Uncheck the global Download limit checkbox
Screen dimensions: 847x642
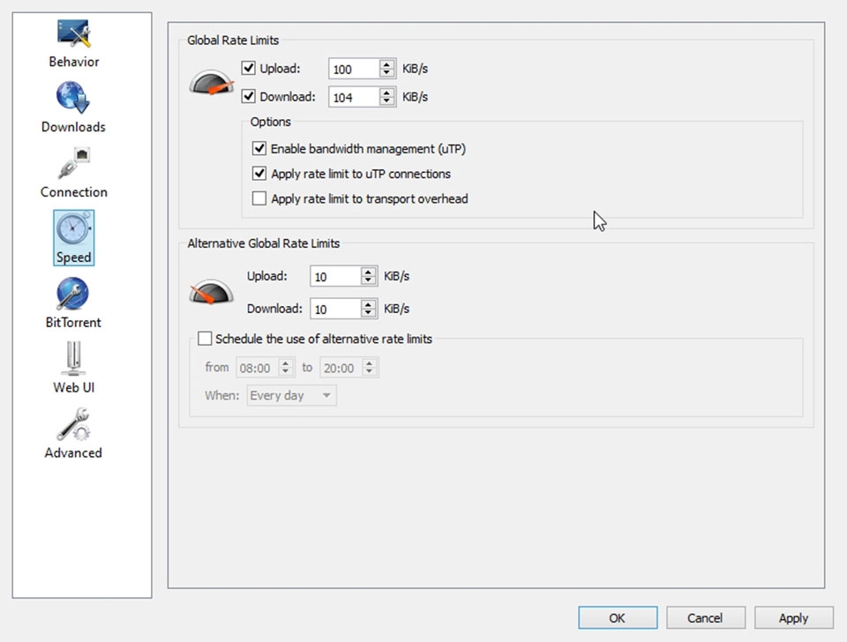pyautogui.click(x=249, y=97)
